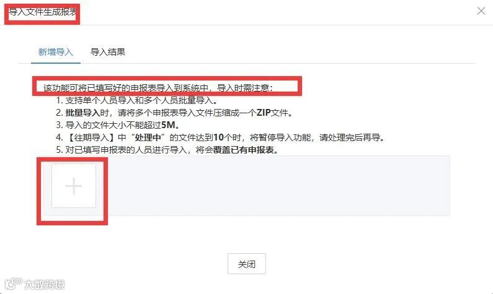Switch to the 新增导入 tab

56,52
